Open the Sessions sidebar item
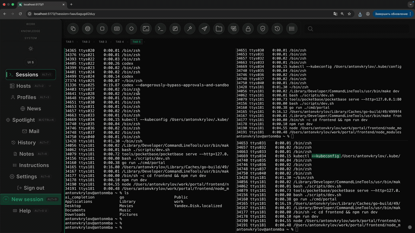Screen dimensions: 415x233 (31, 75)
